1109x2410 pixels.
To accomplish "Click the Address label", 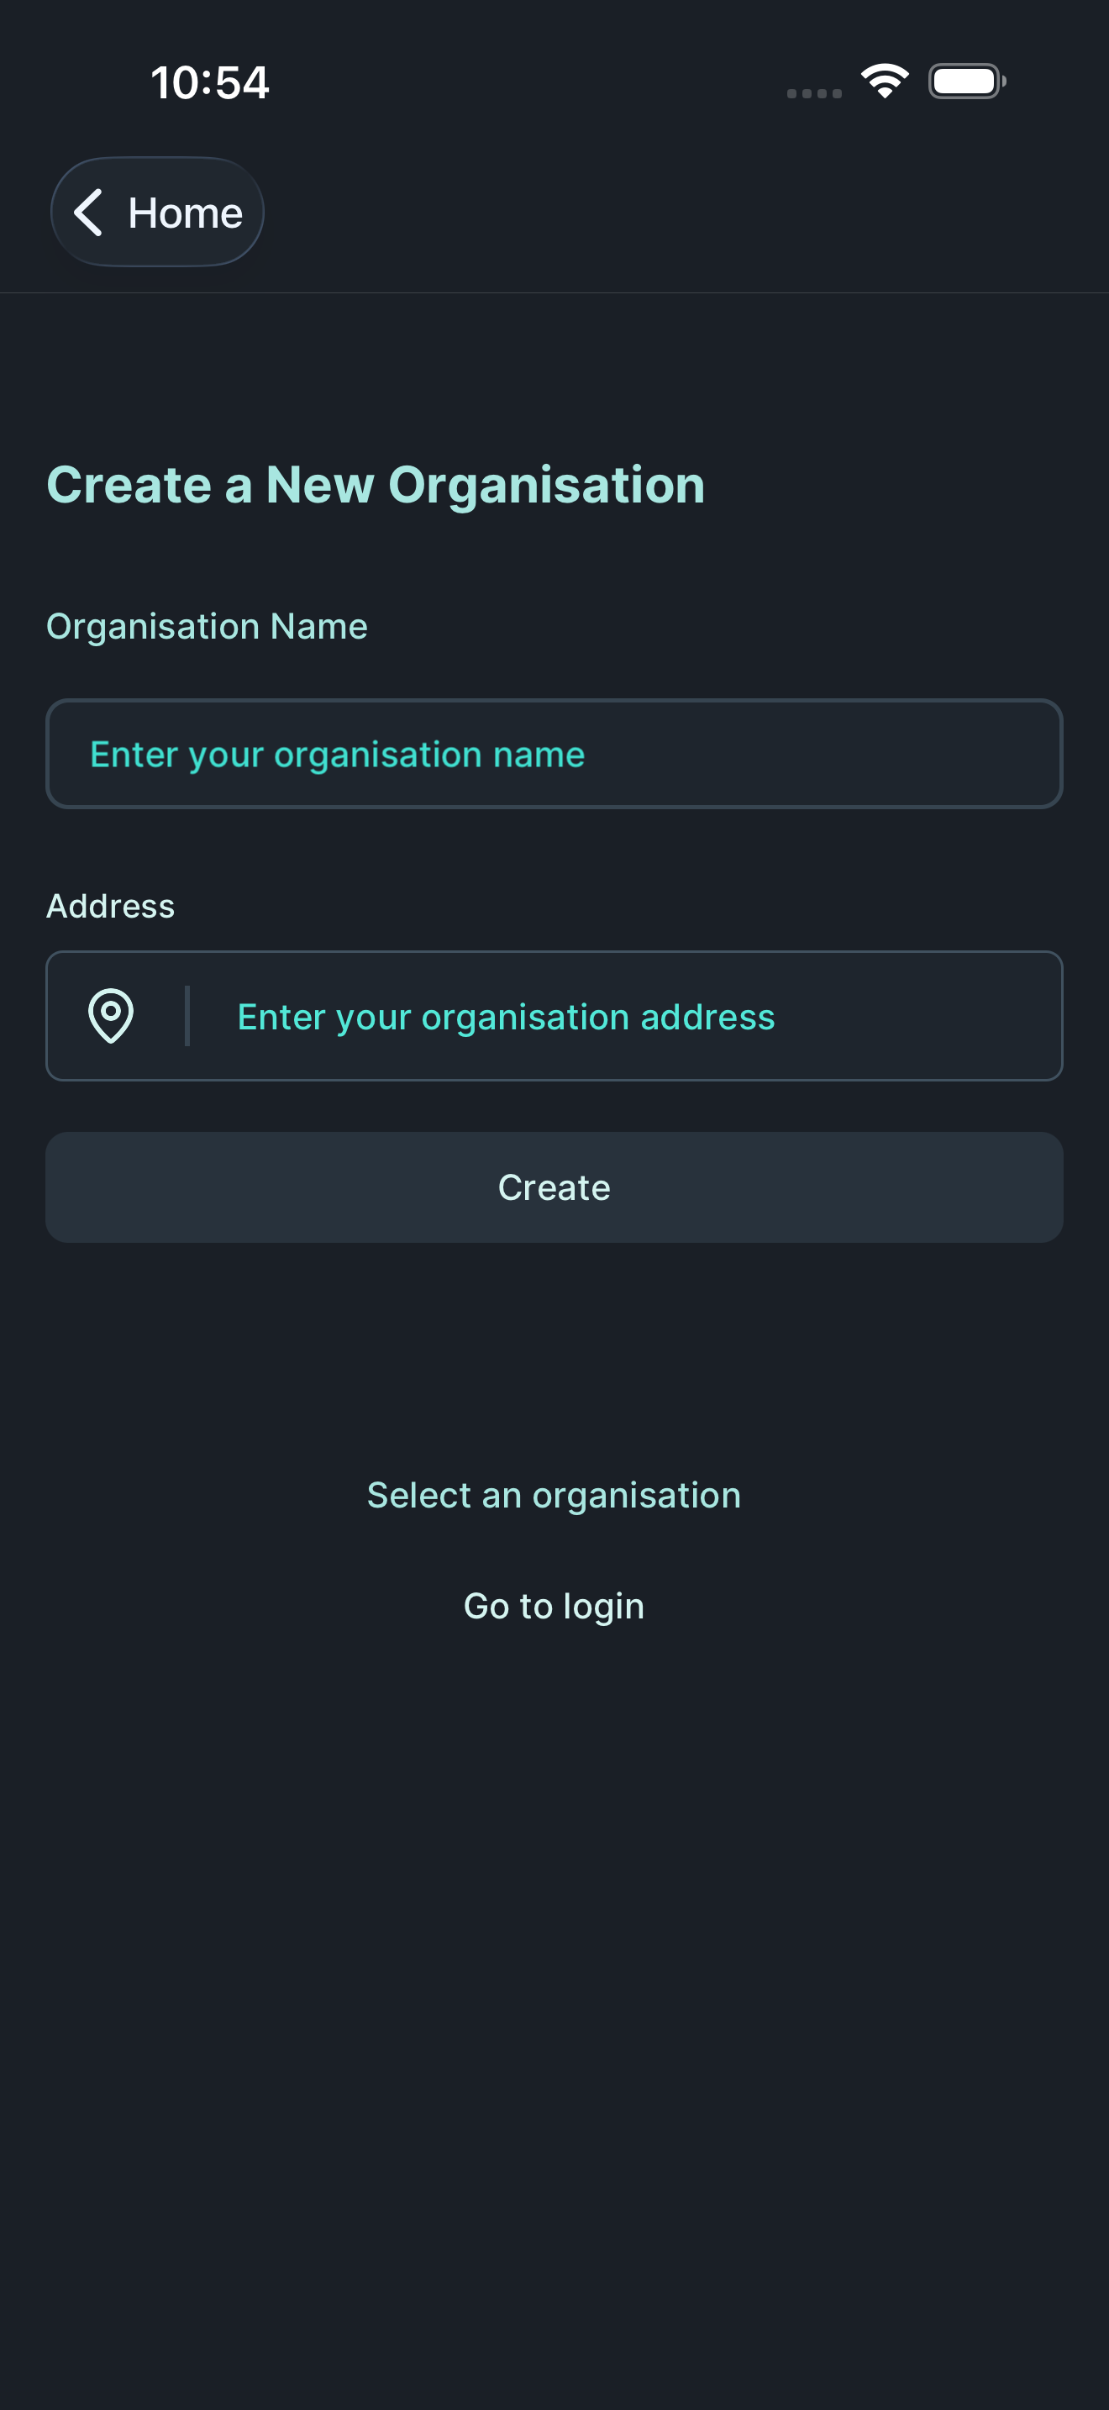I will point(110,905).
